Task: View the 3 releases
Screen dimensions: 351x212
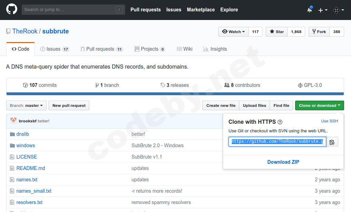Action: [174, 85]
